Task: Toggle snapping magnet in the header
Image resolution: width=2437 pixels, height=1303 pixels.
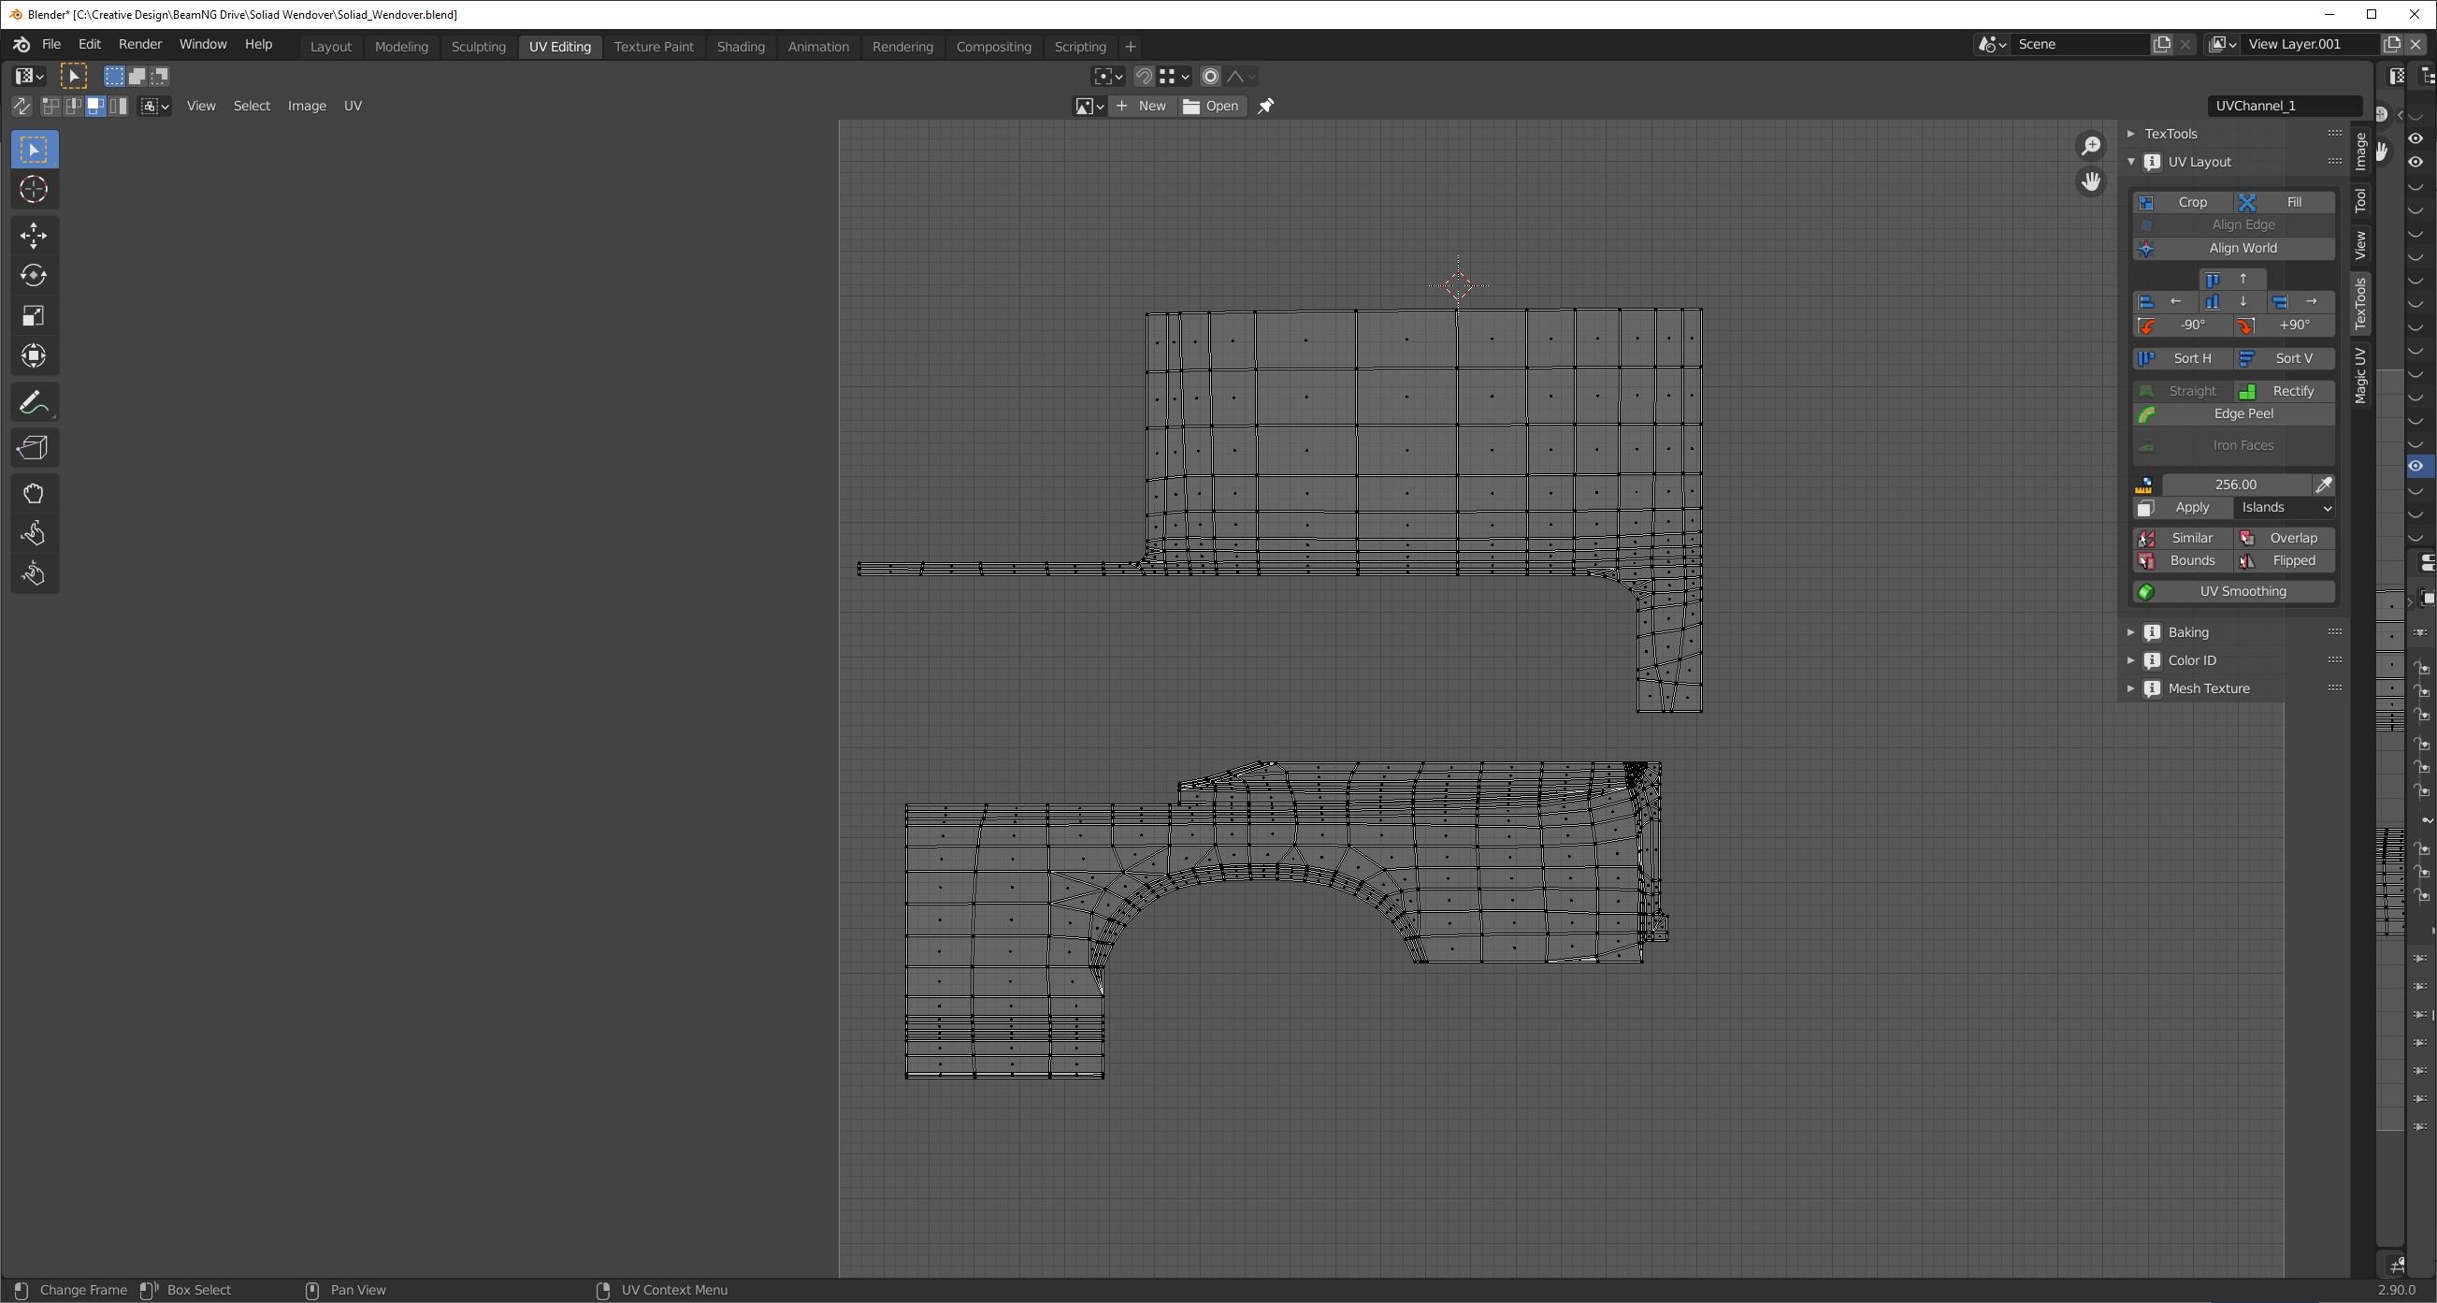Action: click(1144, 77)
